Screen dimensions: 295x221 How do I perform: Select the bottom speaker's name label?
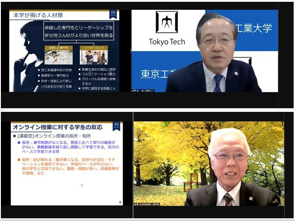click(x=149, y=204)
